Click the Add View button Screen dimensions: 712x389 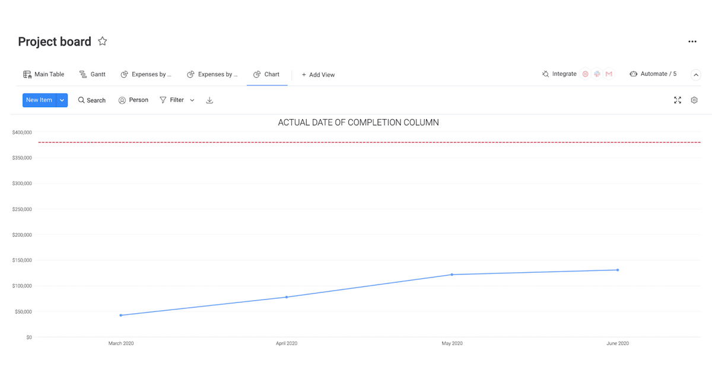(x=318, y=75)
